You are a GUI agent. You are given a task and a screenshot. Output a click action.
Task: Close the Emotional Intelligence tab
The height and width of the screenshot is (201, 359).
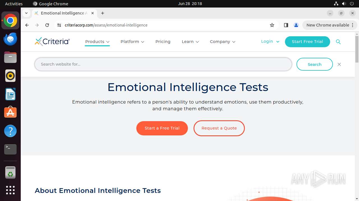click(93, 13)
